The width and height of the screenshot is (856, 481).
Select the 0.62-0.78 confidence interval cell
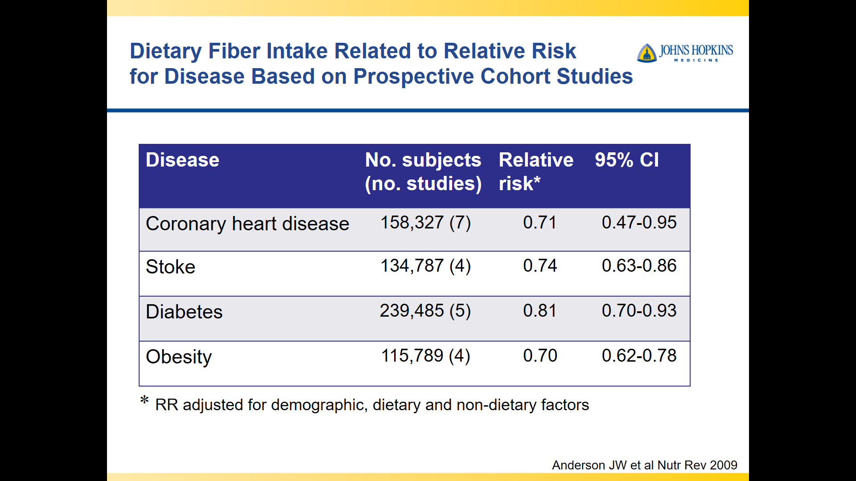pos(639,356)
